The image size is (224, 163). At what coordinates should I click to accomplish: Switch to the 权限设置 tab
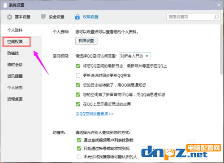86,17
